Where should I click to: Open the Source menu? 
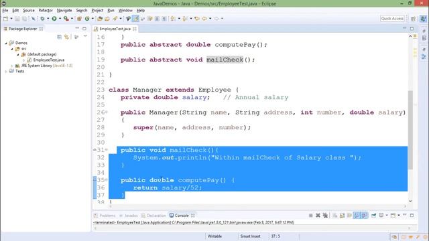[29, 11]
